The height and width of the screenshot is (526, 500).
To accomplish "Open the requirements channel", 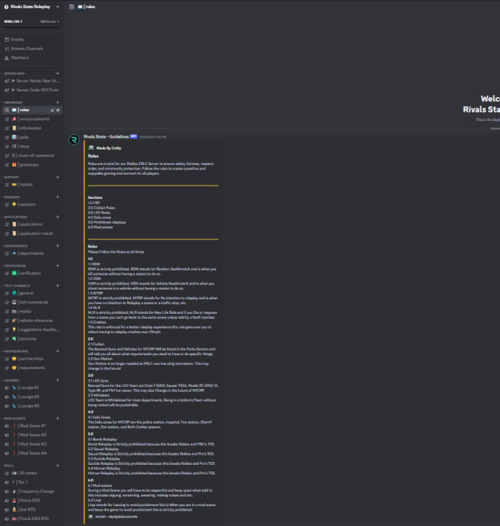I will (x=32, y=368).
